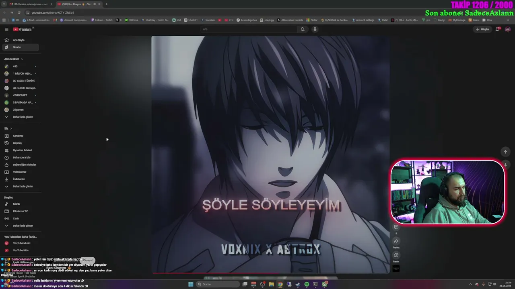Open the Translate bookmark
The width and height of the screenshot is (515, 289).
pos(208,20)
